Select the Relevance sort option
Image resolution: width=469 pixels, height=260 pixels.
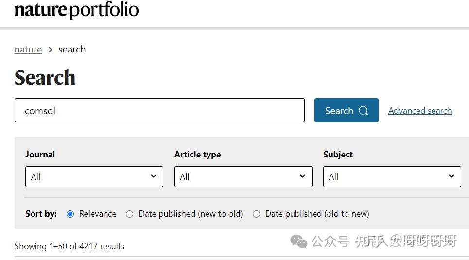(x=70, y=214)
